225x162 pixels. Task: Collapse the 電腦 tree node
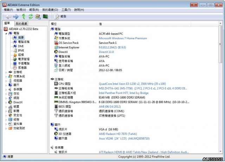pos(6,34)
